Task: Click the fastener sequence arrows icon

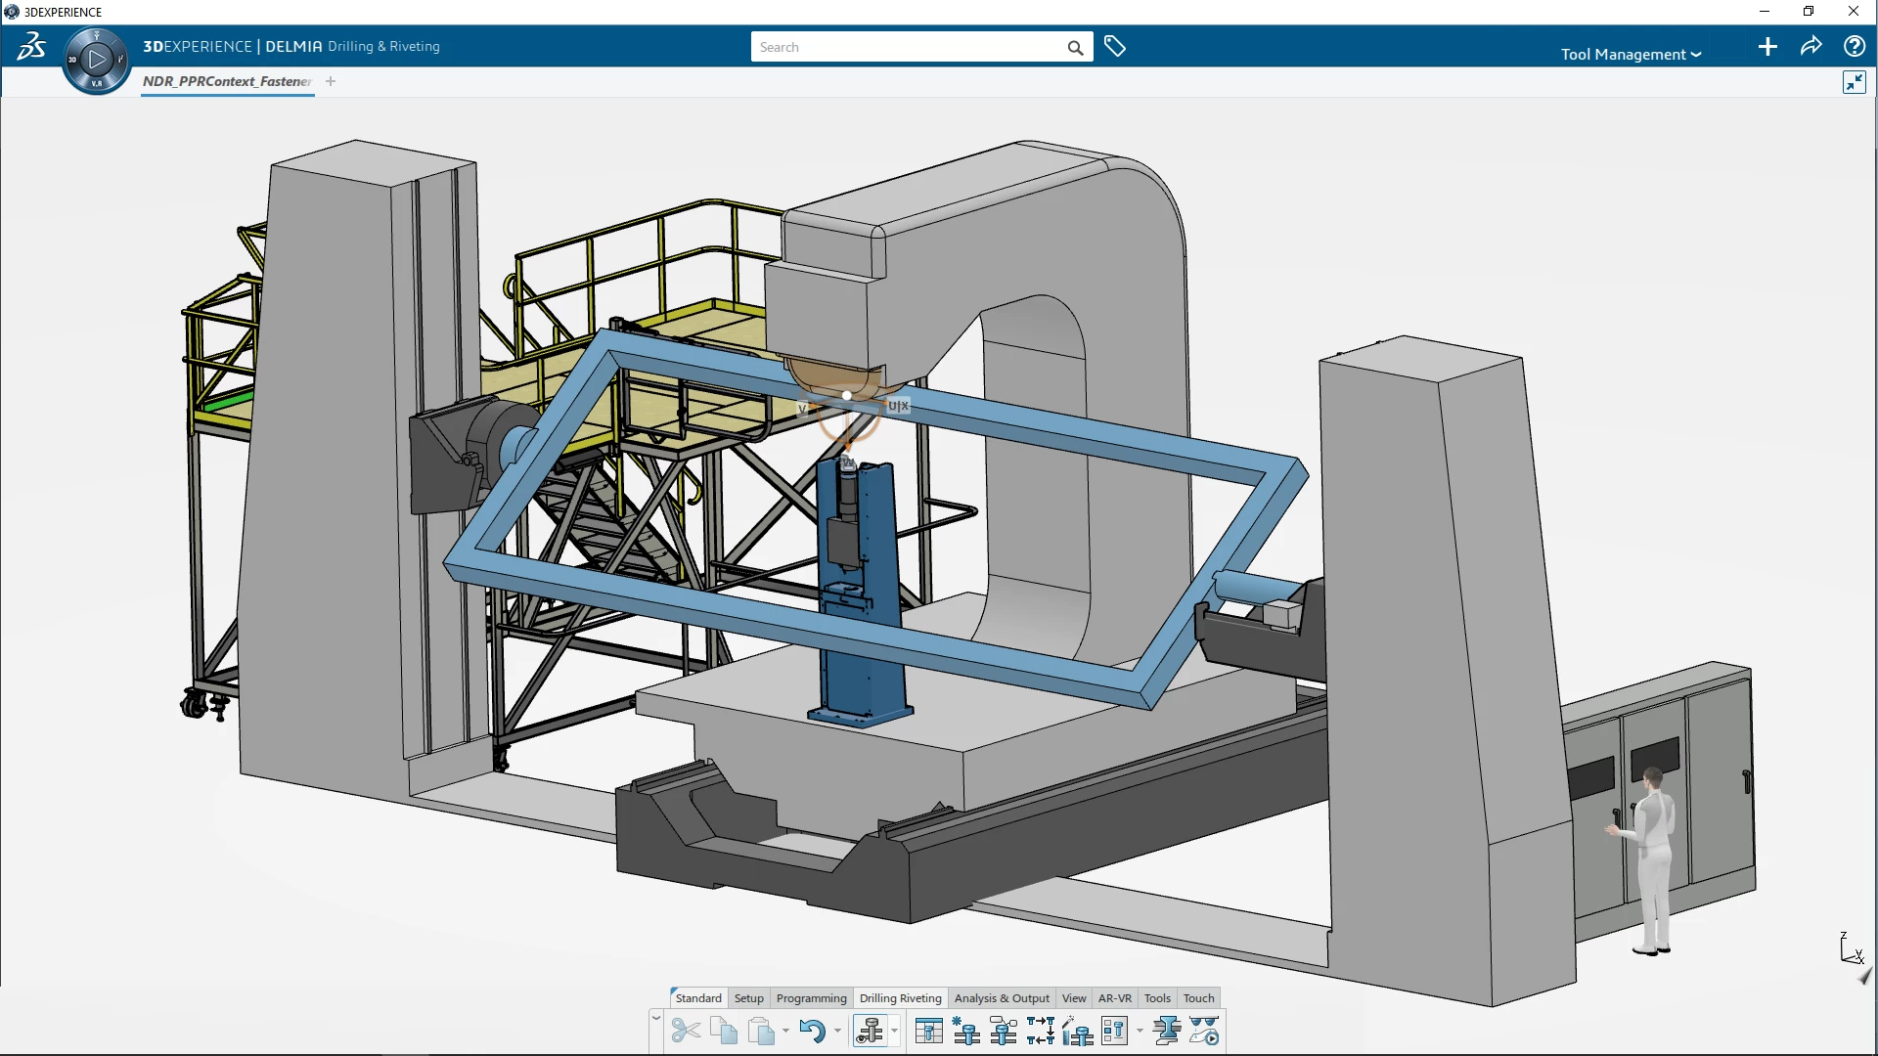Action: coord(1041,1031)
